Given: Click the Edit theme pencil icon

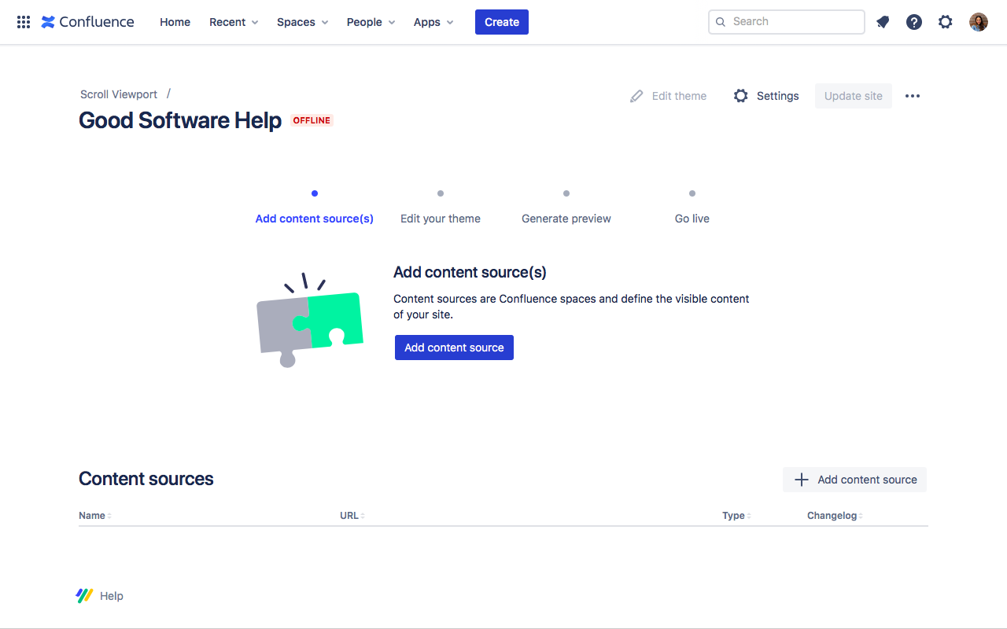Looking at the screenshot, I should 636,95.
